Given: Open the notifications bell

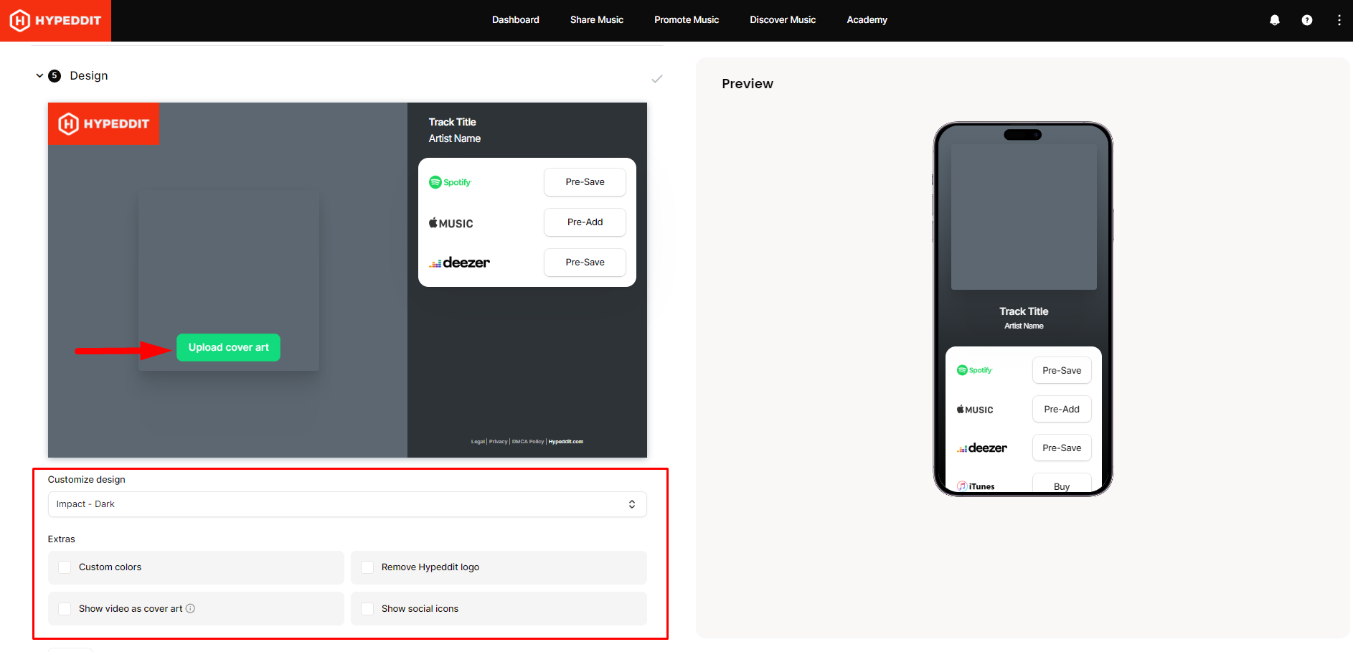Looking at the screenshot, I should click(1274, 20).
